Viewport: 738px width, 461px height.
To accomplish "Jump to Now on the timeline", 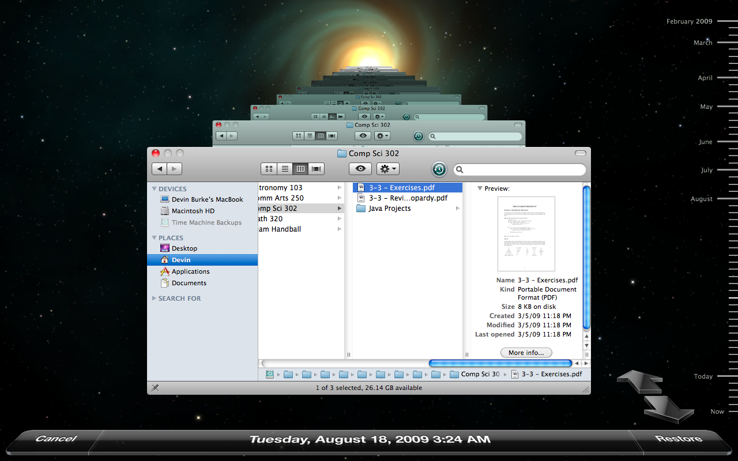I will pos(717,411).
